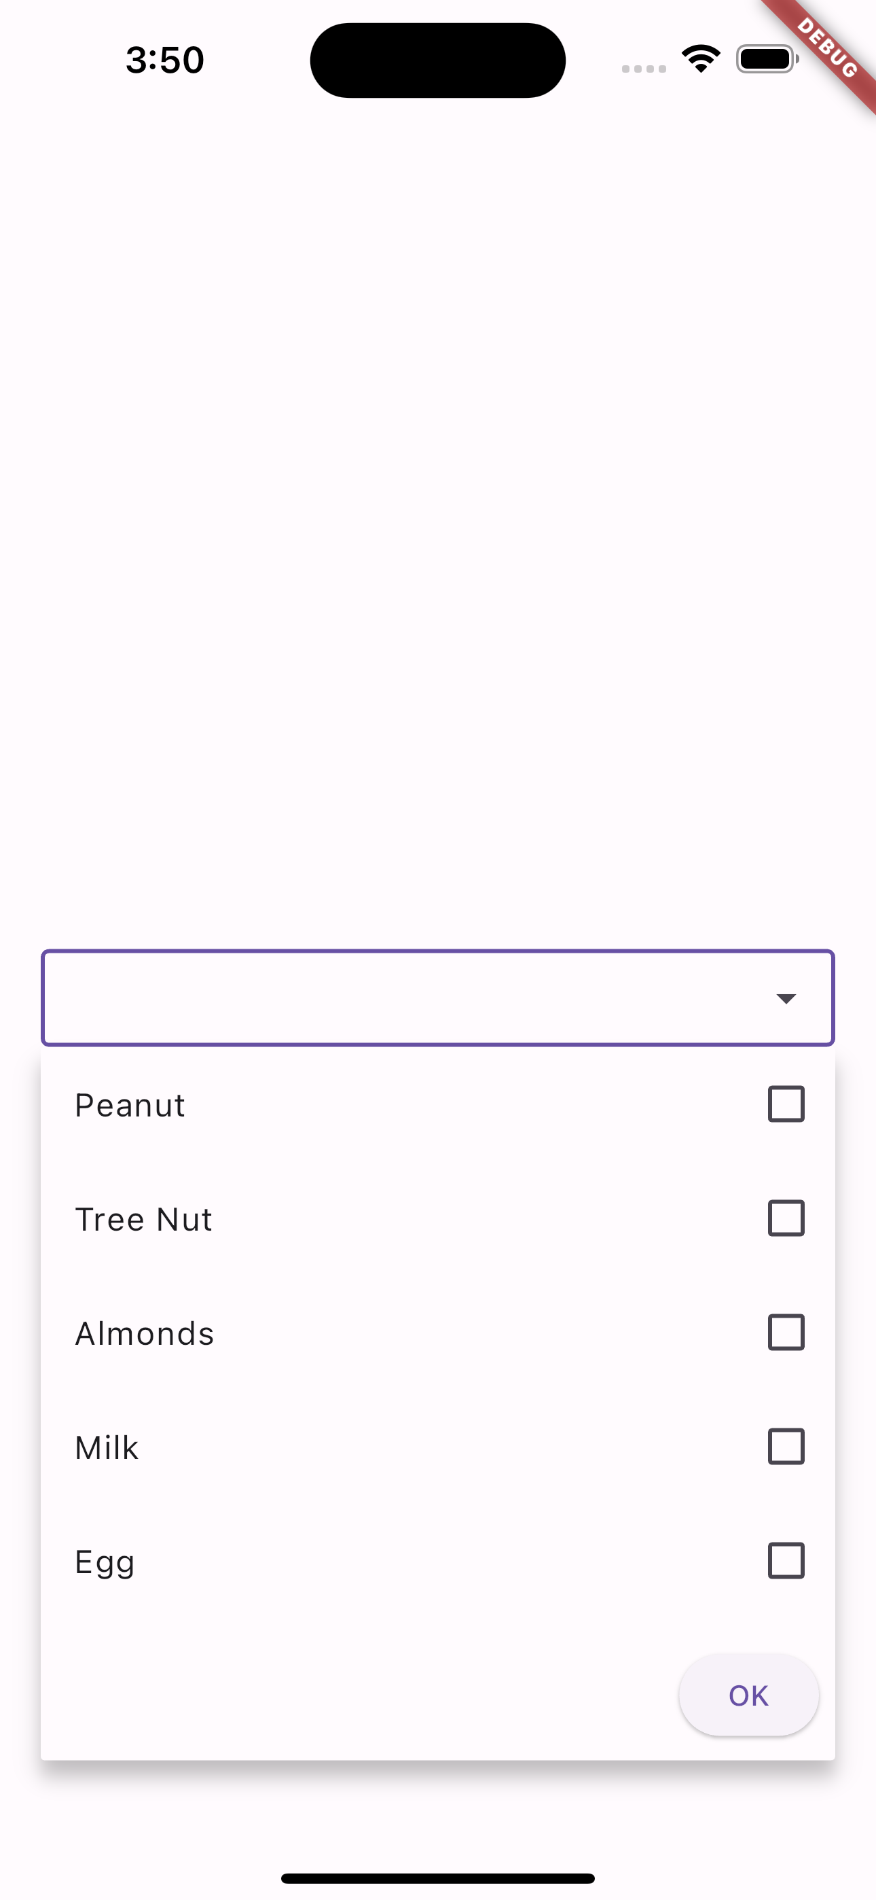Tap the home indicator bar
This screenshot has height=1900, width=876.
[438, 1878]
